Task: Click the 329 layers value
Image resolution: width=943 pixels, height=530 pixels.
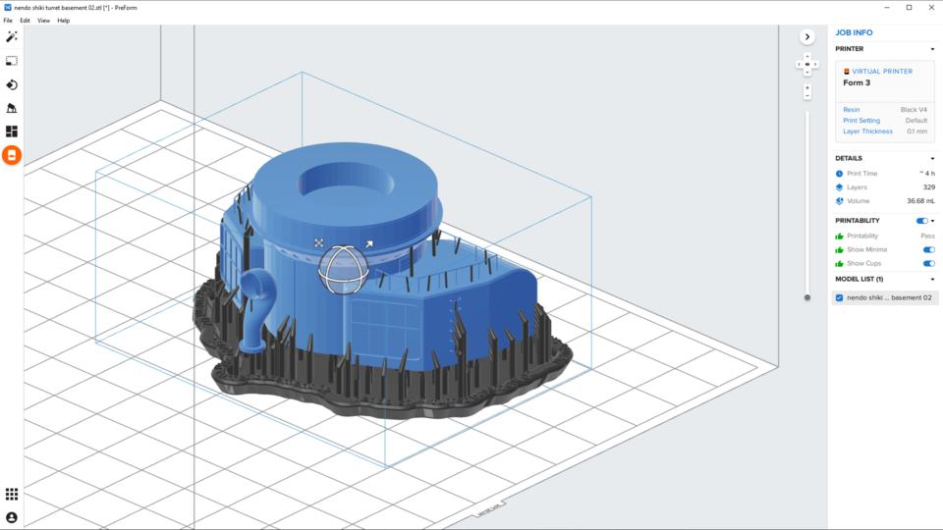Action: tap(928, 187)
